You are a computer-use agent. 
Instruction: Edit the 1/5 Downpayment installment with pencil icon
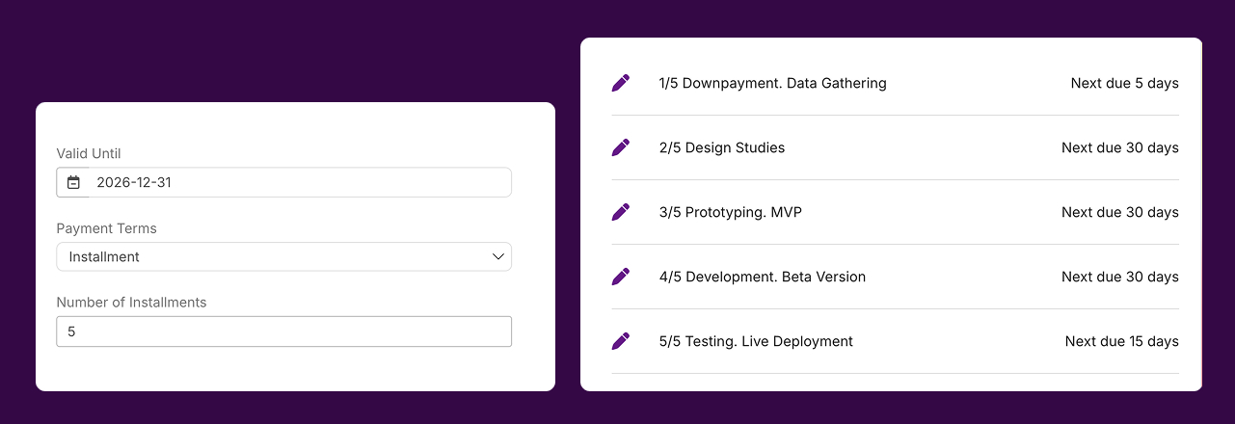tap(621, 83)
